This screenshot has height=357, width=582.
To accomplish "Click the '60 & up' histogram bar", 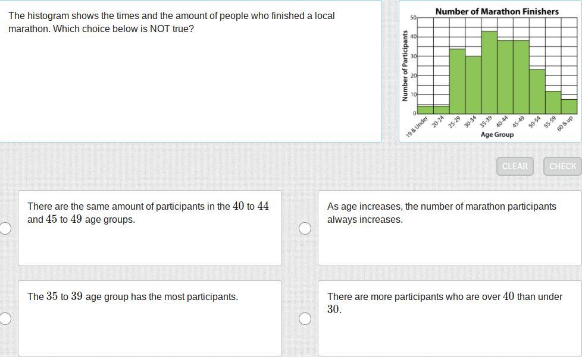I will pos(569,106).
